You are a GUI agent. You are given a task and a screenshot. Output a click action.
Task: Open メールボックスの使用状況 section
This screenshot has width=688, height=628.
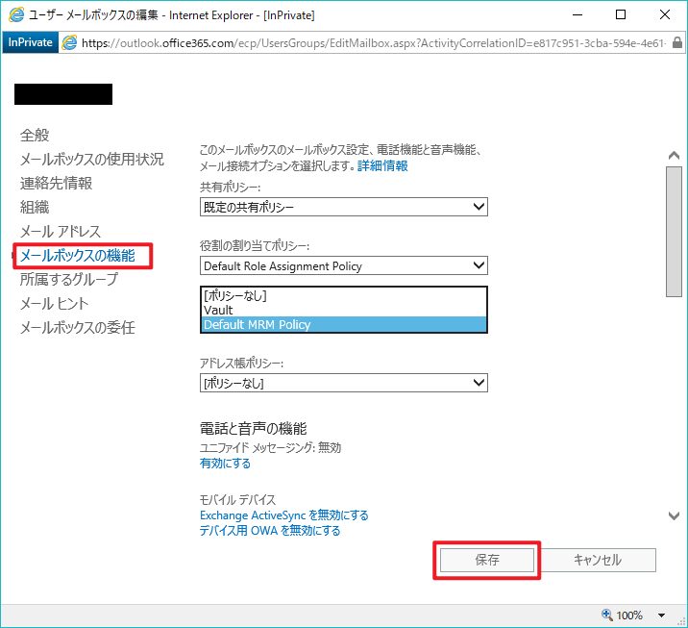(x=92, y=159)
